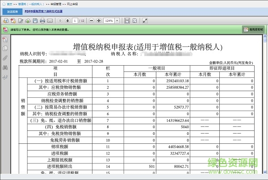Open the pages copy sidebar icon
The width and height of the screenshot is (268, 180).
(x=5, y=48)
